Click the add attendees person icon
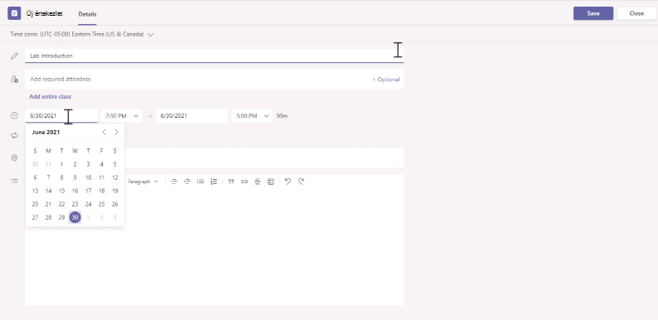Image resolution: width=658 pixels, height=320 pixels. click(x=14, y=79)
